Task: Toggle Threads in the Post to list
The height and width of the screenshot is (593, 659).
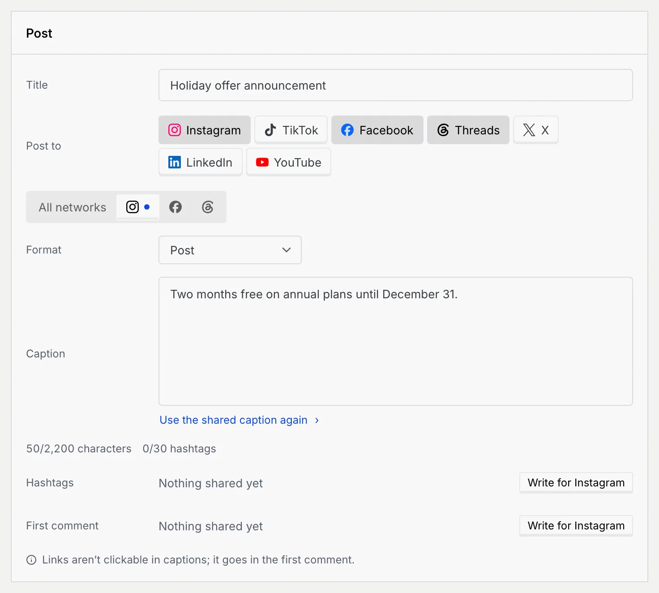Action: [468, 130]
